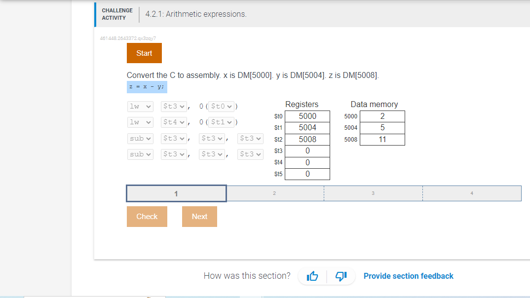Screen dimensions: 530x298
Task: Open the $t4 register dropdown
Action: [x=174, y=122]
